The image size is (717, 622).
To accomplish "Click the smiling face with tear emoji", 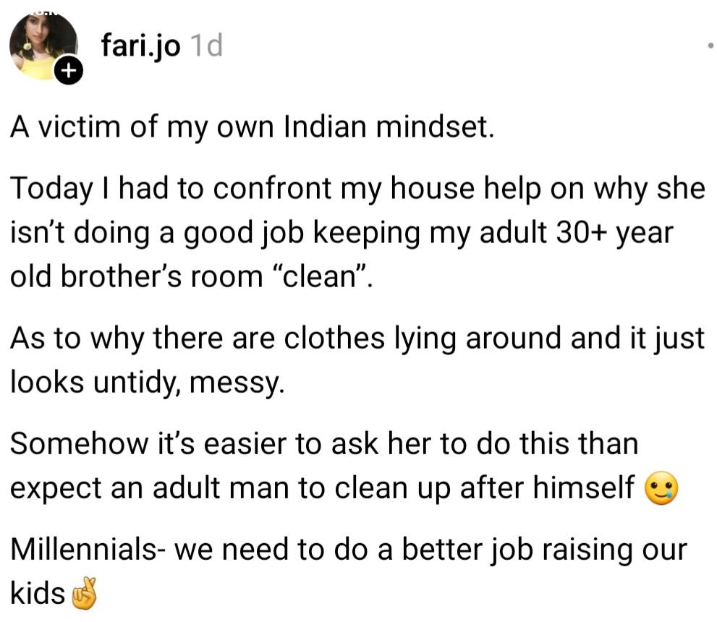I will tap(660, 490).
